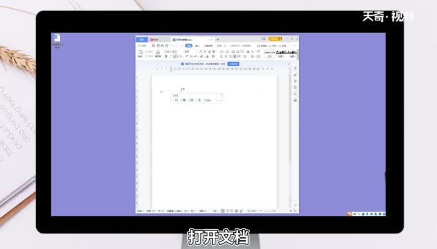Click the selection arrow icon in right sidebar
The image size is (437, 249).
click(x=295, y=81)
